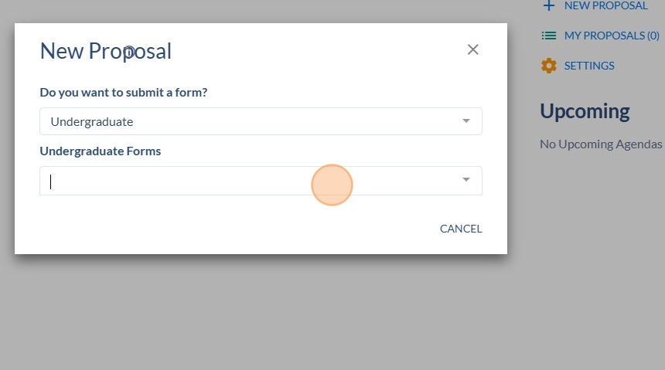
Task: Click the orange Settings gear icon
Action: point(549,66)
